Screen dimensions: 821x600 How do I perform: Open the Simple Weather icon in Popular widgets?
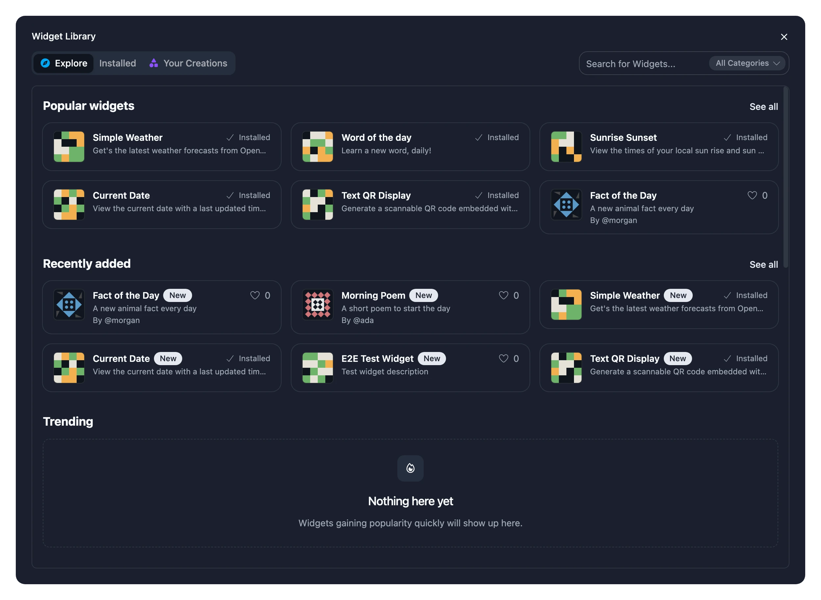click(69, 146)
